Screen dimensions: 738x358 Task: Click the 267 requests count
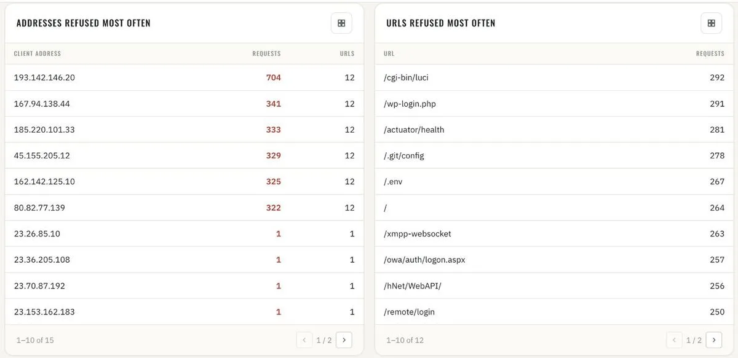point(717,182)
